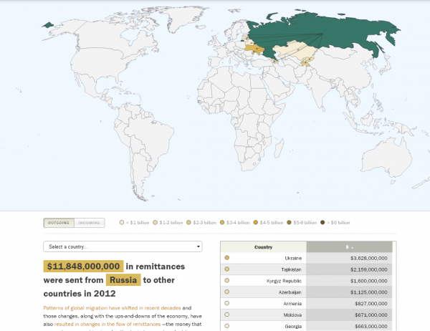Click the $11,848,000,000 total remittances figure
The height and width of the screenshot is (331, 430).
click(83, 267)
